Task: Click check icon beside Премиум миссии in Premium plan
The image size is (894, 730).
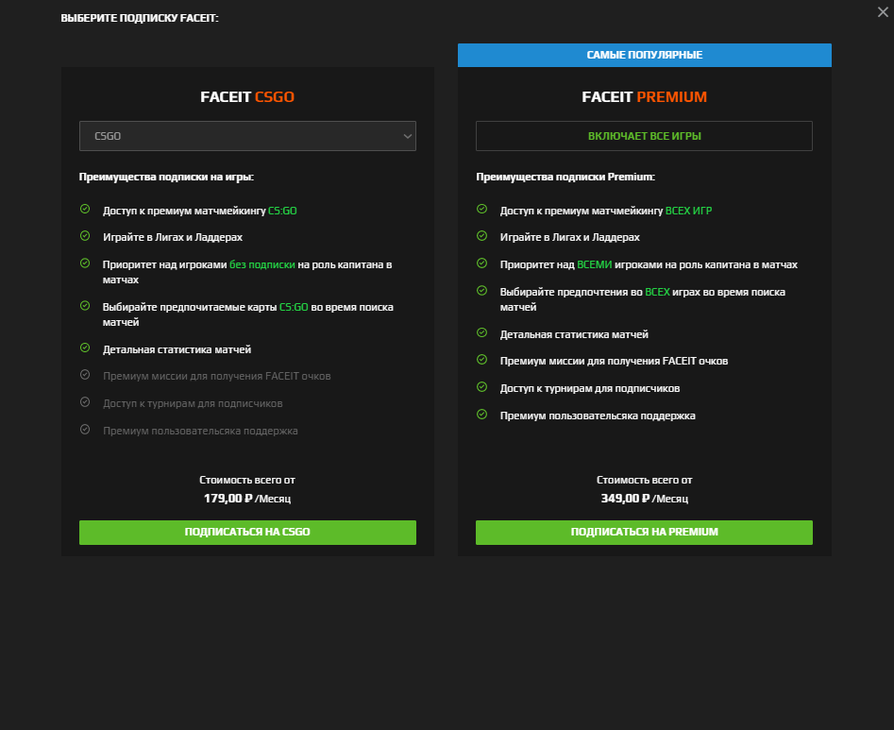Action: point(481,359)
